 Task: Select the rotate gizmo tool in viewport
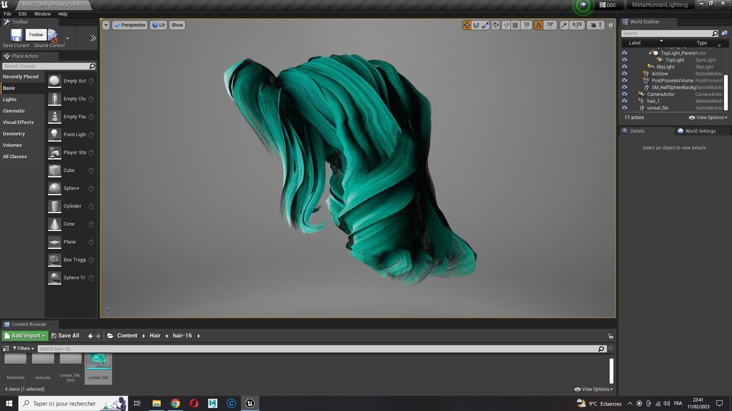[476, 25]
